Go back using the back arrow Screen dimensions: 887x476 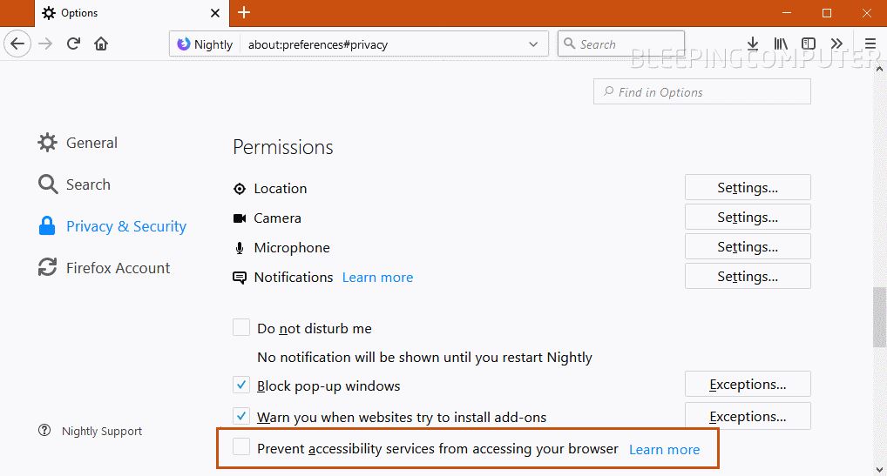click(x=17, y=44)
